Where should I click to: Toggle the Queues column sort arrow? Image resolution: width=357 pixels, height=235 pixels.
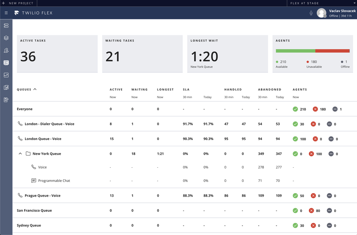coord(35,89)
